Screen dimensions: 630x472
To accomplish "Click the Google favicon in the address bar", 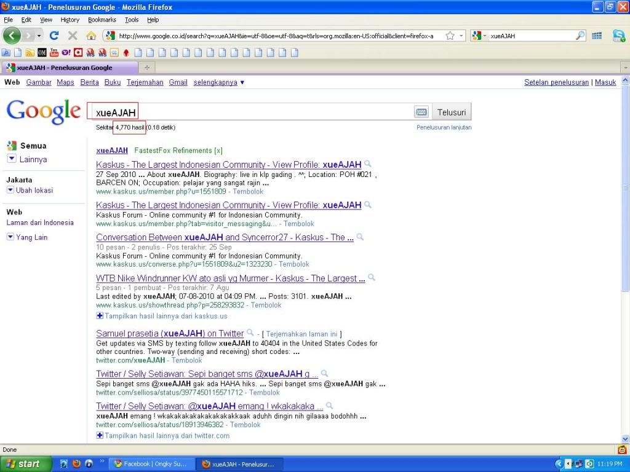I will pos(110,36).
